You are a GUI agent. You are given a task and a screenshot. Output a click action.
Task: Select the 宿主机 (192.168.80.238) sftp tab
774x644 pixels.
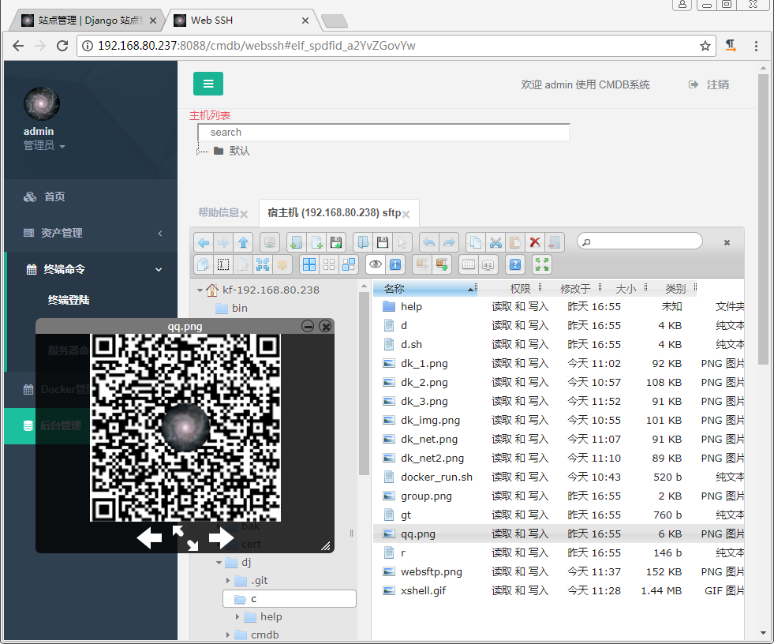[x=335, y=213]
